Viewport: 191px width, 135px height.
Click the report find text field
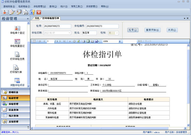[x=130, y=41]
